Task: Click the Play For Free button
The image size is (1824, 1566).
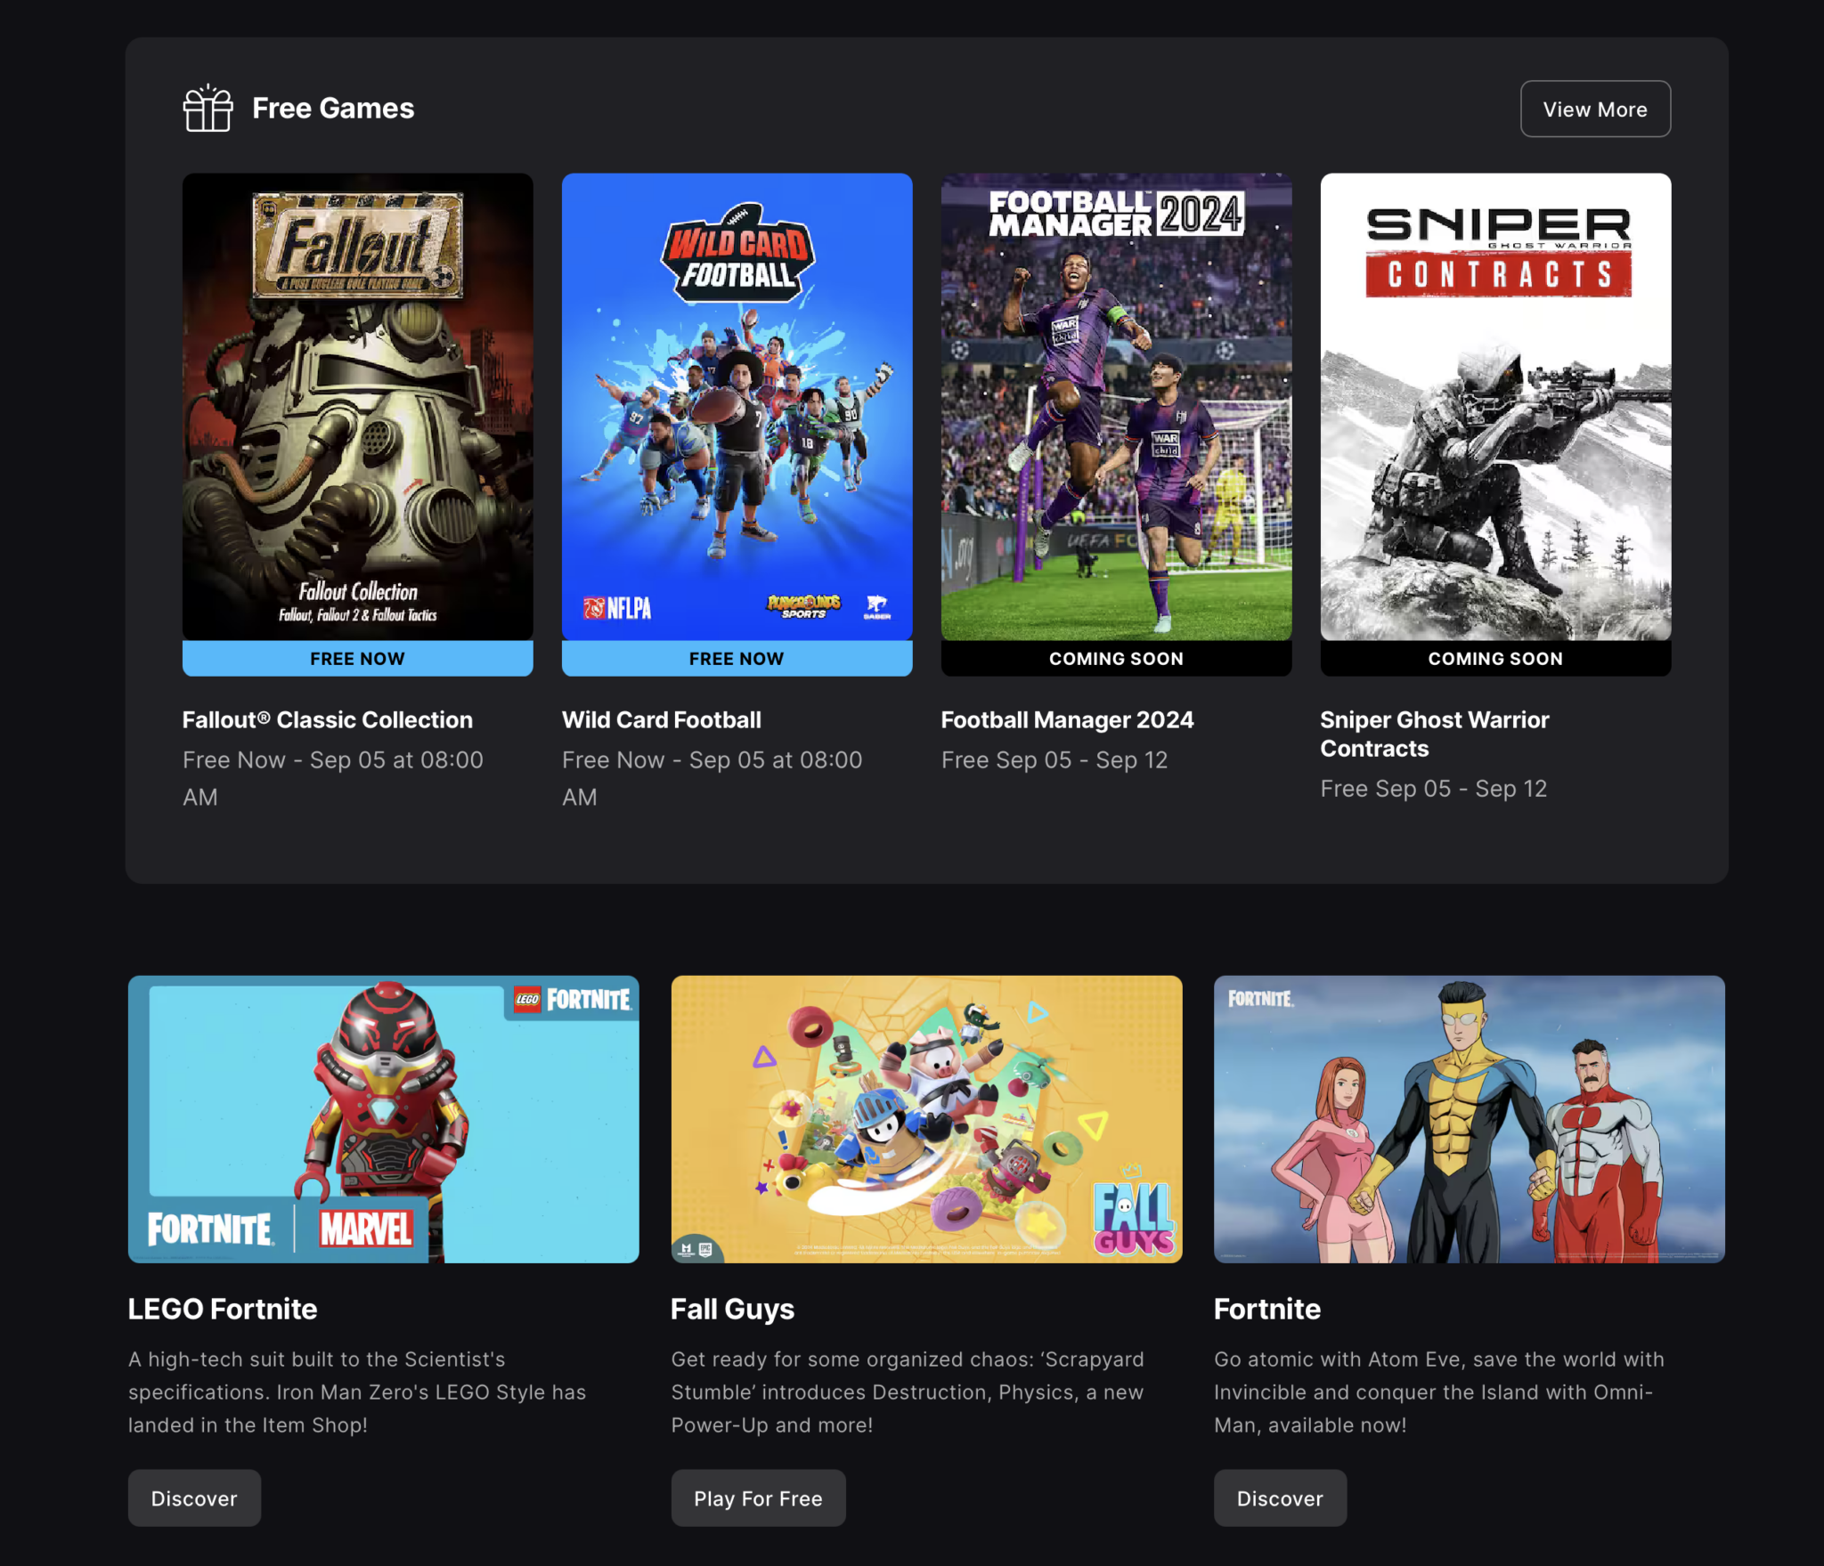Action: pos(758,1497)
